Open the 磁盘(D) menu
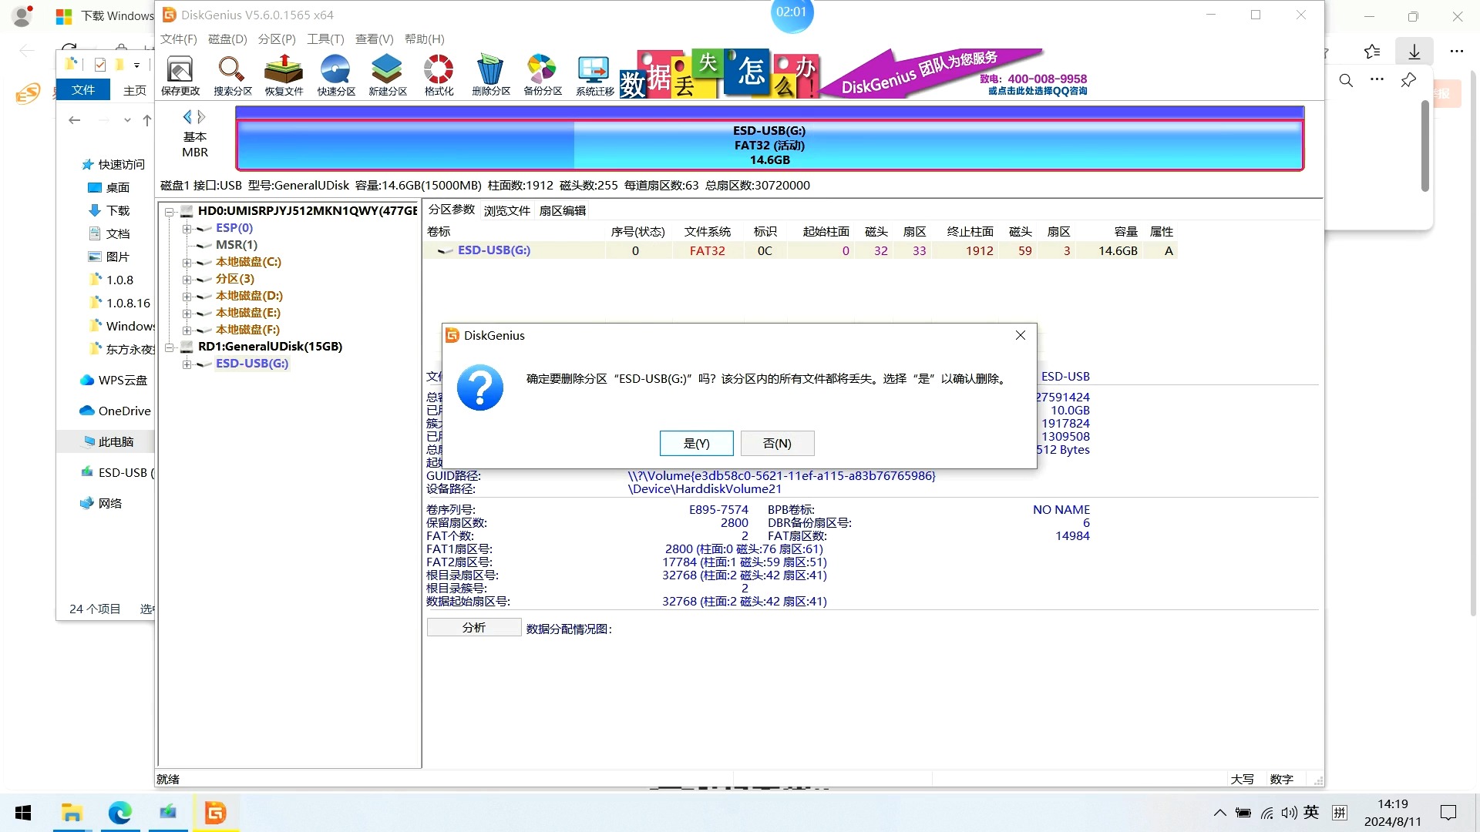 coord(227,39)
